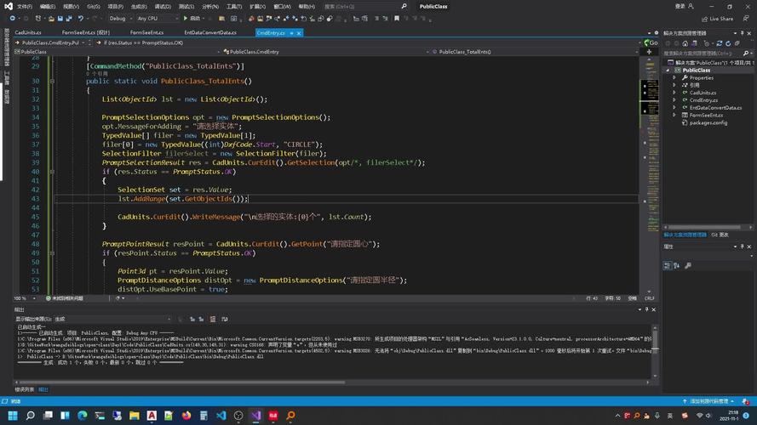The width and height of the screenshot is (757, 425).
Task: Click the Solution Explorer search field
Action: (x=703, y=53)
